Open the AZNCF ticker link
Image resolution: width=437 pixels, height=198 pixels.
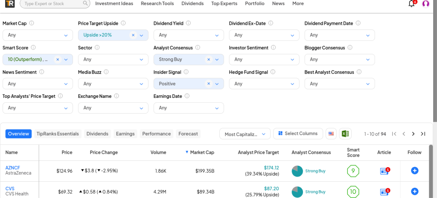(12, 168)
